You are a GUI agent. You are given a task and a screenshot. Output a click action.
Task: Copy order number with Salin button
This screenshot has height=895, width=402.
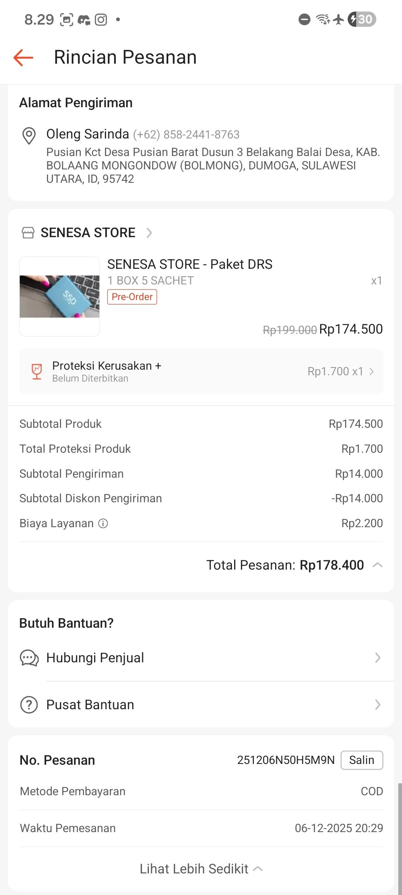362,760
